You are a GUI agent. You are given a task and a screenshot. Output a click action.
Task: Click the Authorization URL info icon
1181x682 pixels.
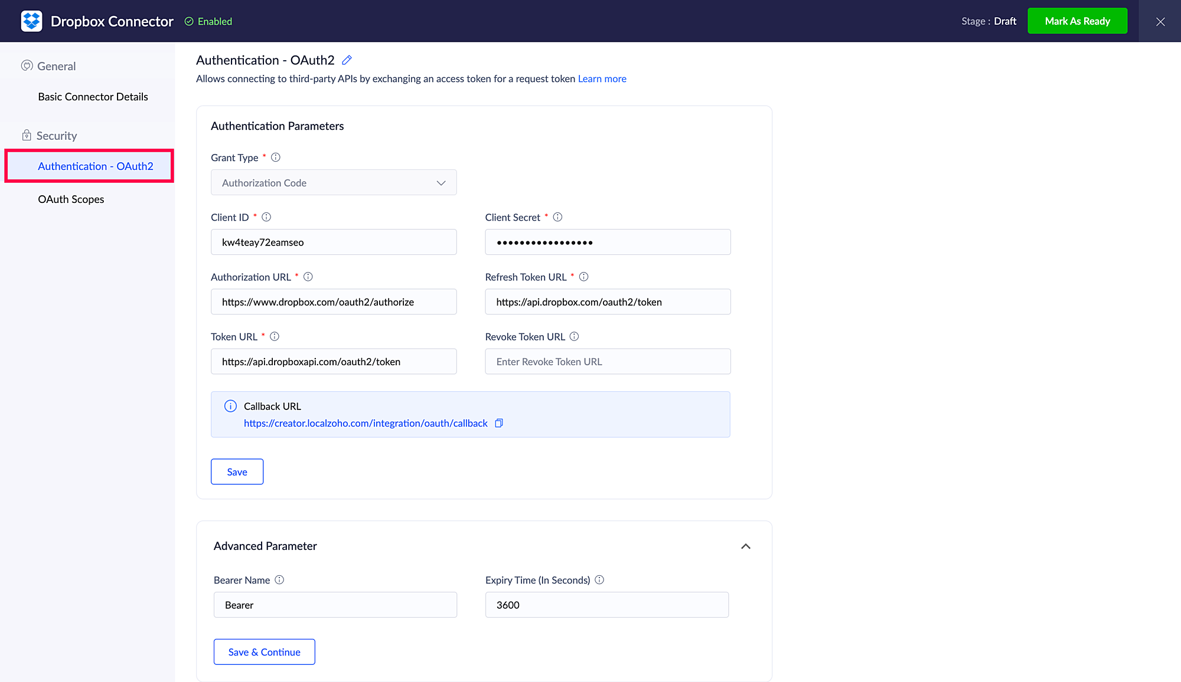(x=308, y=277)
